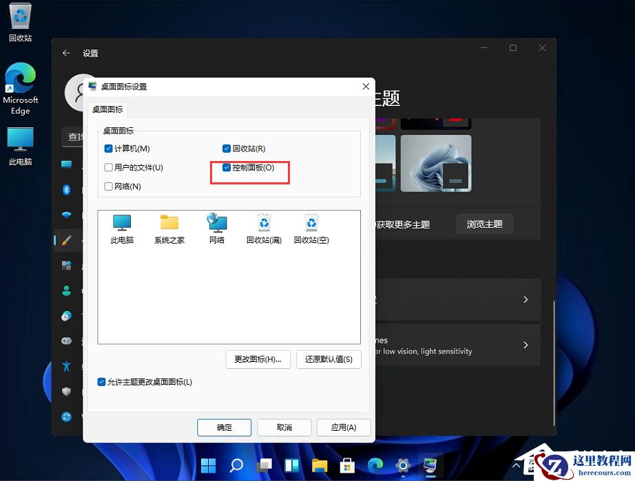Select the Personalization brush icon in the sidebar
The image size is (635, 481).
(67, 241)
